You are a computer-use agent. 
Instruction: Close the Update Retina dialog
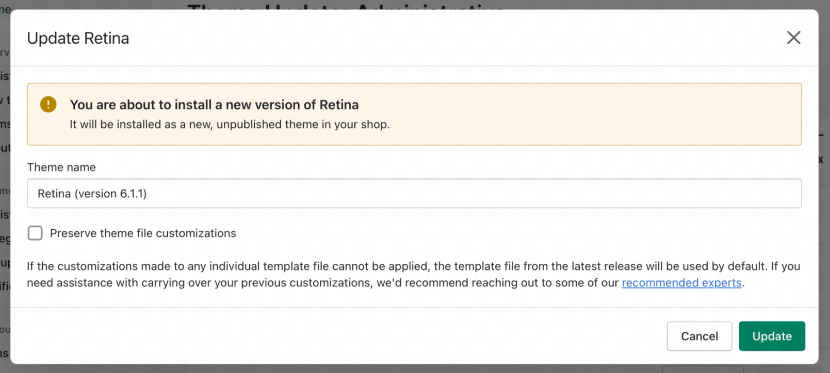click(793, 38)
